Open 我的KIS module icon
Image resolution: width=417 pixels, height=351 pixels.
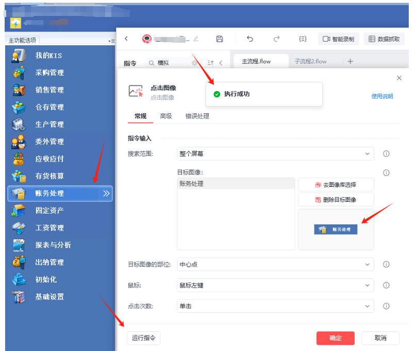(19, 56)
